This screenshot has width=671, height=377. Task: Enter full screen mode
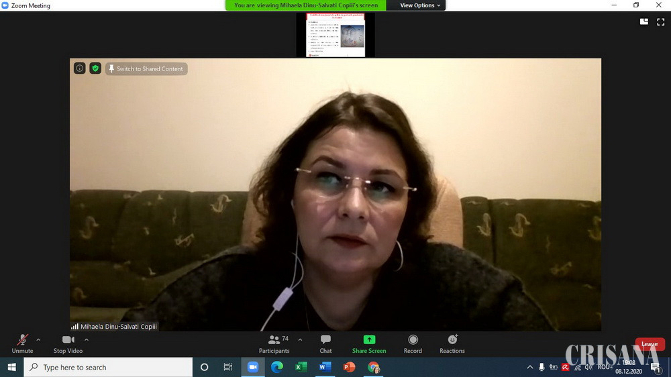click(x=660, y=21)
